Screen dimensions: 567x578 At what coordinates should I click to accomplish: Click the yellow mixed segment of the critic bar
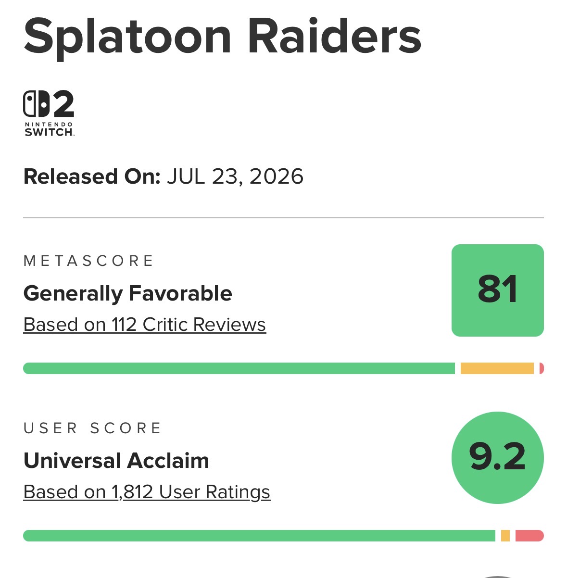click(497, 368)
